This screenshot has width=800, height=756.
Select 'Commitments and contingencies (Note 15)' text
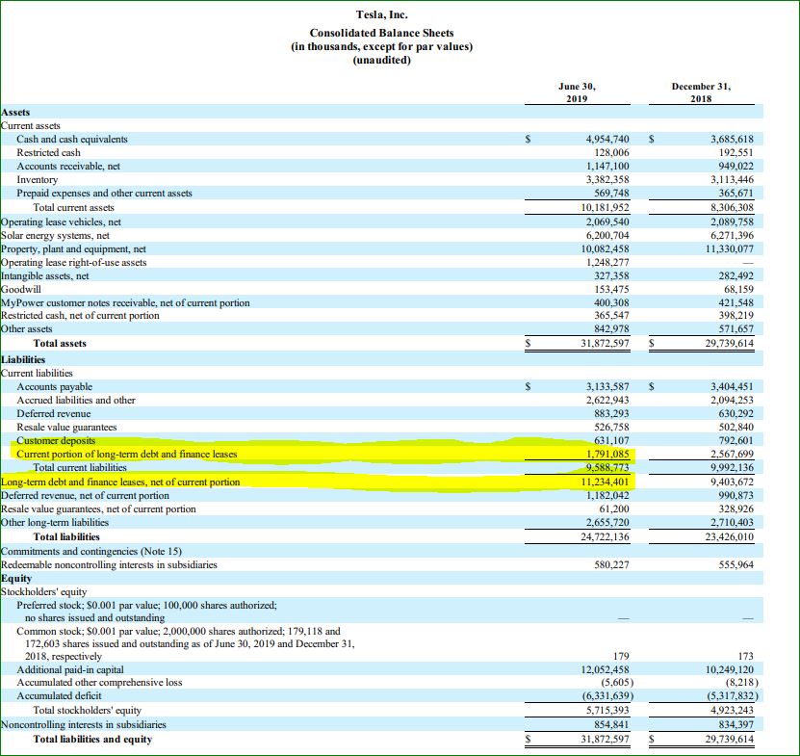click(x=91, y=551)
